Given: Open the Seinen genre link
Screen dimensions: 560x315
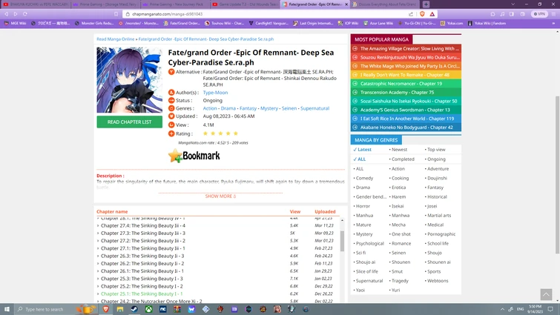Looking at the screenshot, I should coord(289,108).
